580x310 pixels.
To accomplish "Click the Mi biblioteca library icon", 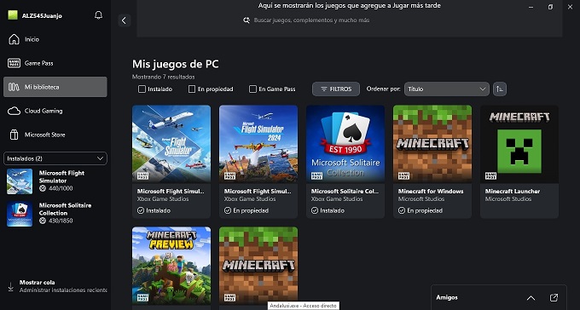I will coord(14,87).
